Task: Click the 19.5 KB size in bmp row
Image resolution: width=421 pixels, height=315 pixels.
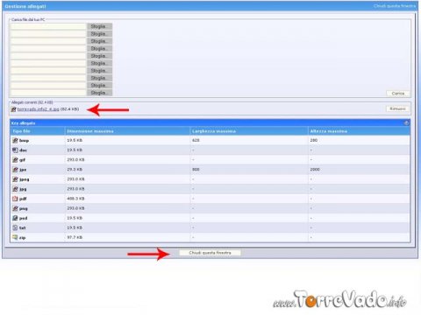Action: pyautogui.click(x=75, y=140)
